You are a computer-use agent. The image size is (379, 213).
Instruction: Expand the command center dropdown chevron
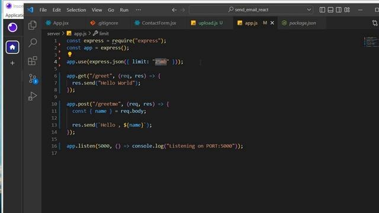pos(309,9)
